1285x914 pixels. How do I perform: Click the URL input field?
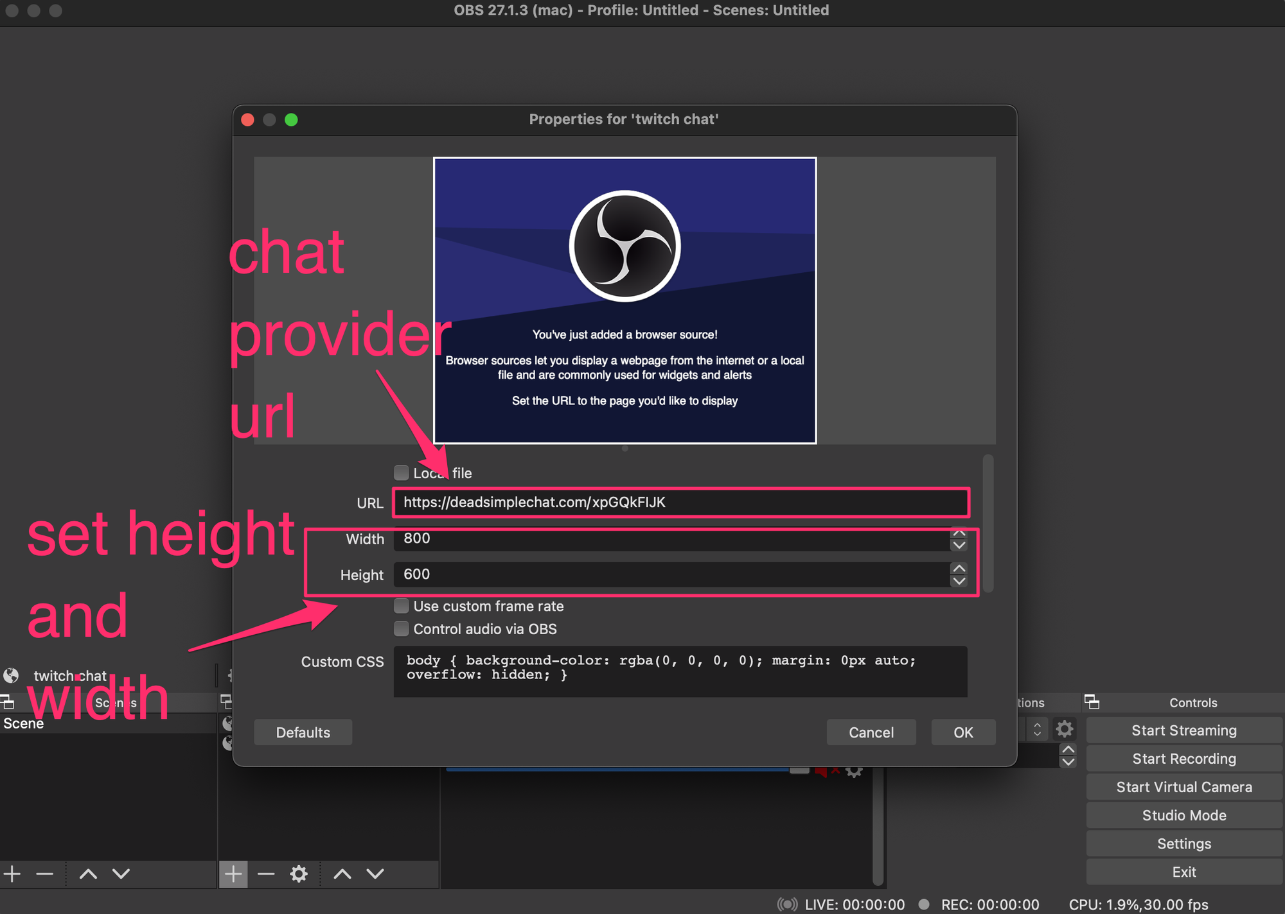(x=682, y=503)
